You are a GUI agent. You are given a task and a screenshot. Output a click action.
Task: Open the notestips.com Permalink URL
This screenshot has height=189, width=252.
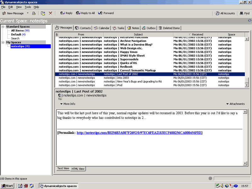pos(139,133)
